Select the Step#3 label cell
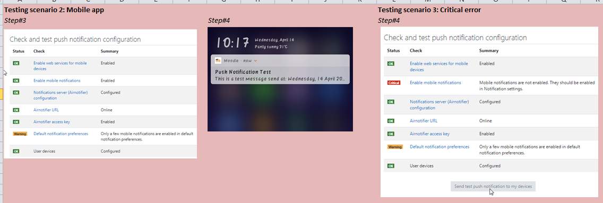Image resolution: width=603 pixels, height=203 pixels. tap(15, 20)
